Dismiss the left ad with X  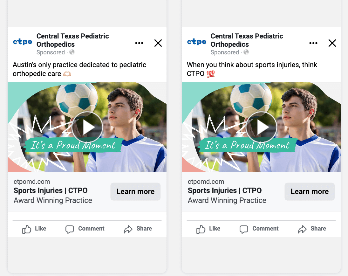(x=158, y=43)
